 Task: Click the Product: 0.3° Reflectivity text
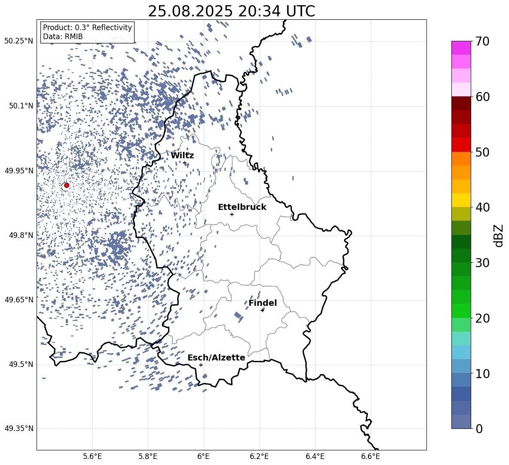pos(87,28)
